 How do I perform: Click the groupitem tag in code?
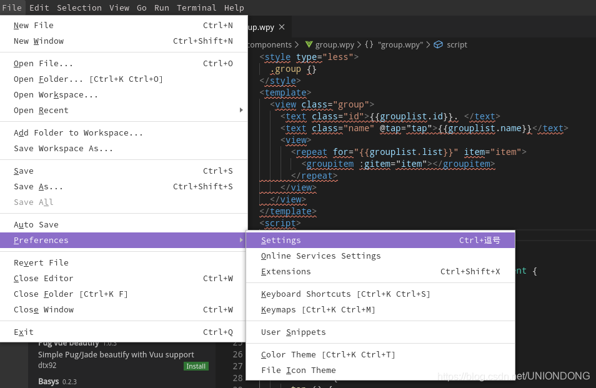(x=330, y=164)
